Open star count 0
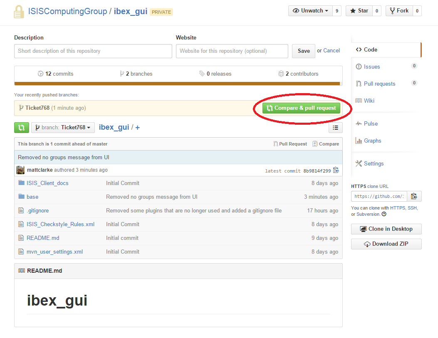The width and height of the screenshot is (438, 338). point(377,11)
